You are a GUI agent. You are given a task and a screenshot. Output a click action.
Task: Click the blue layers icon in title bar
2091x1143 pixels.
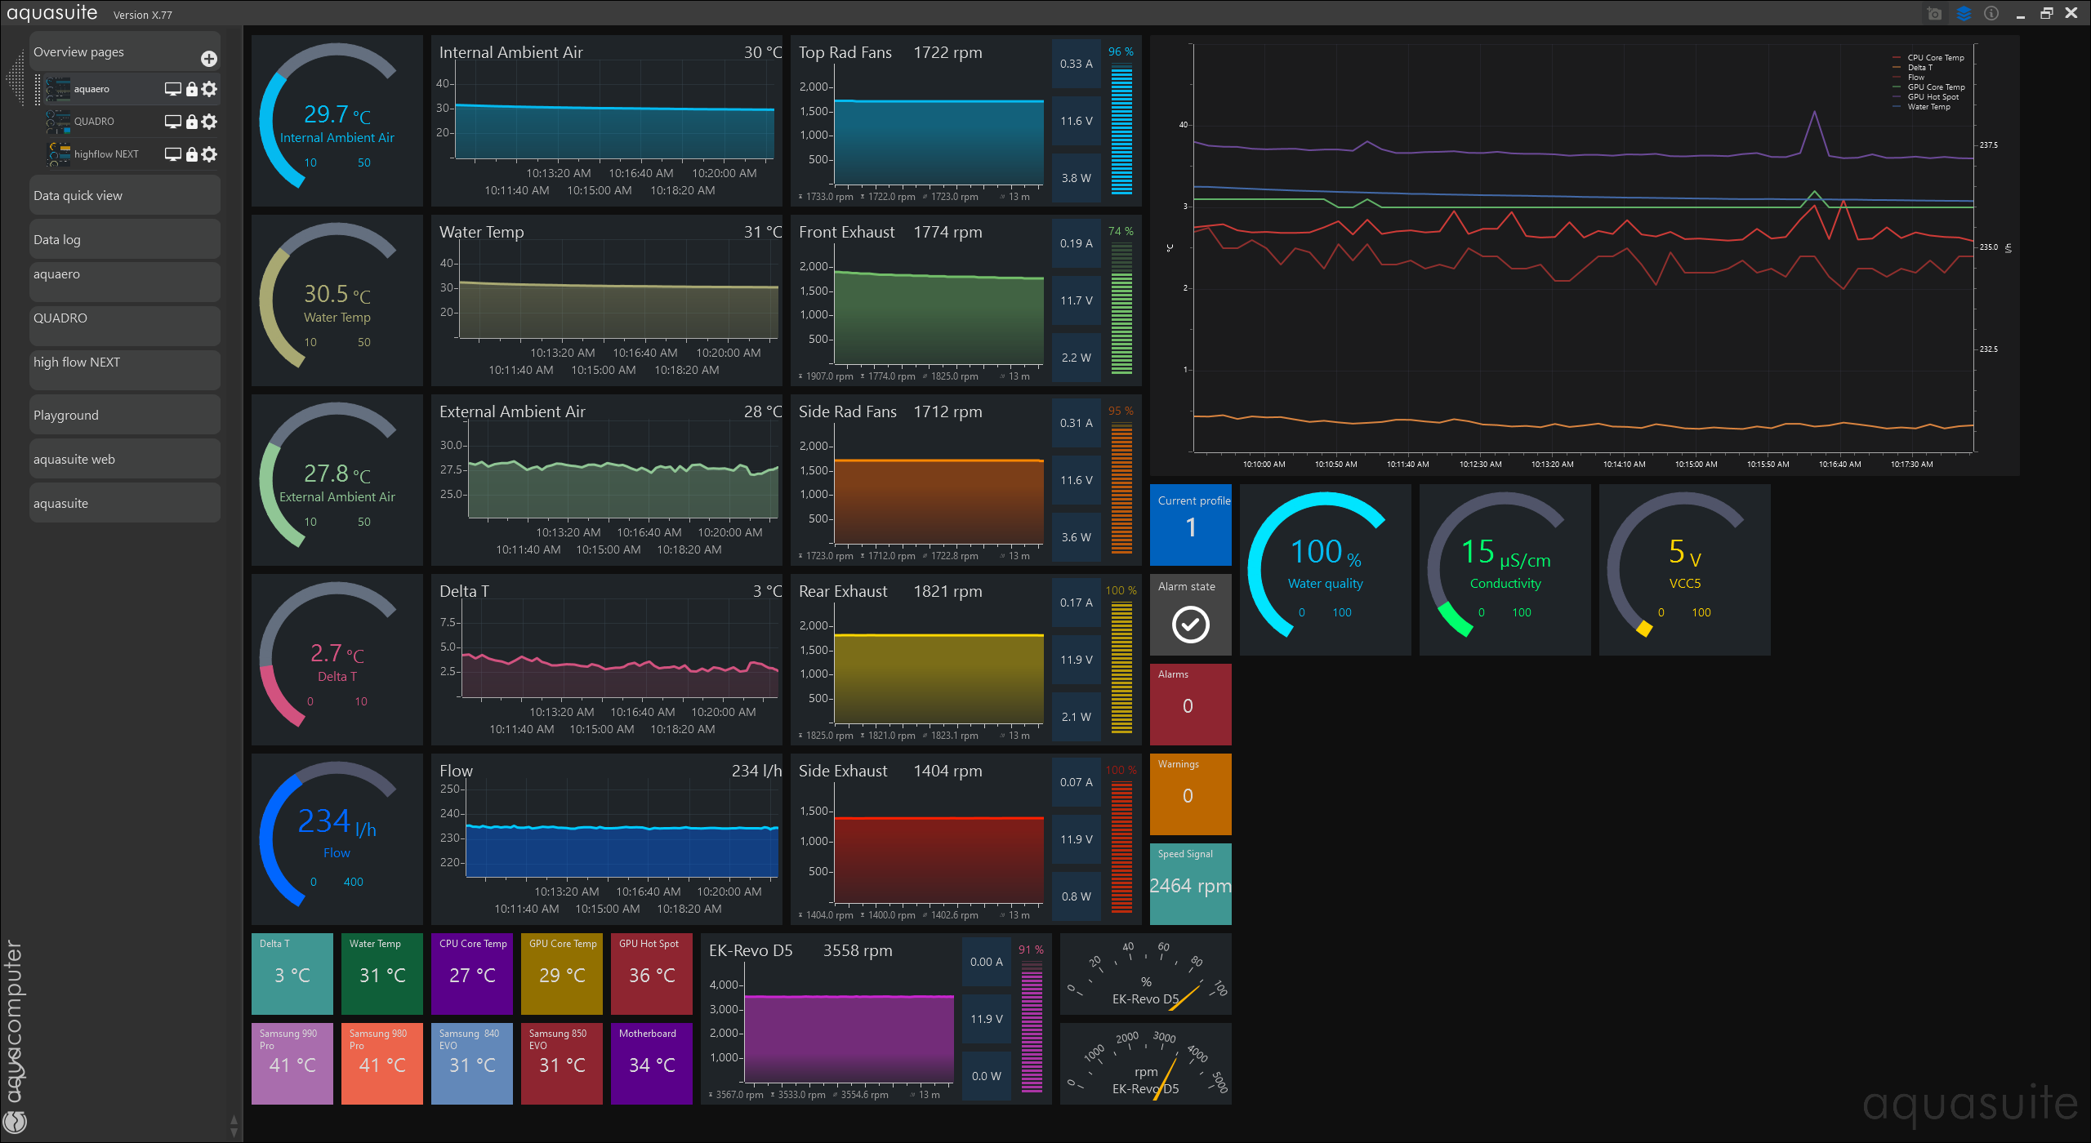(1964, 14)
